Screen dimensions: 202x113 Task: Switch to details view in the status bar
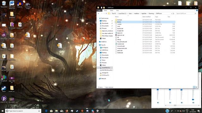click(194, 87)
